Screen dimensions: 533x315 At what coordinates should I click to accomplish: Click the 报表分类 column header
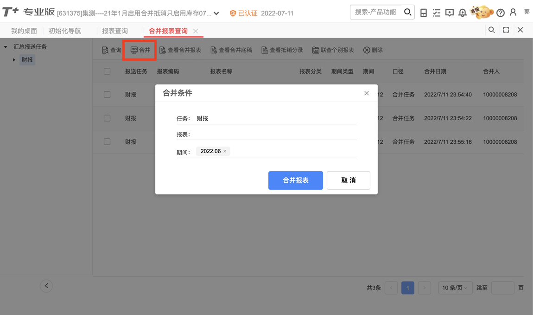click(x=311, y=71)
